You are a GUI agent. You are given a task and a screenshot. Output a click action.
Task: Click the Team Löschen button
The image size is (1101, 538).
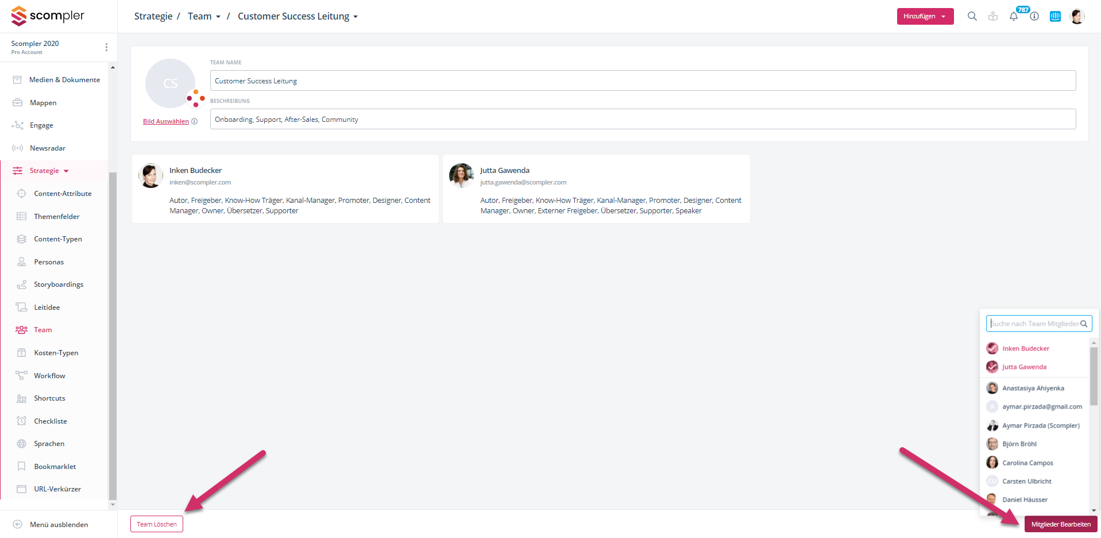coord(157,524)
